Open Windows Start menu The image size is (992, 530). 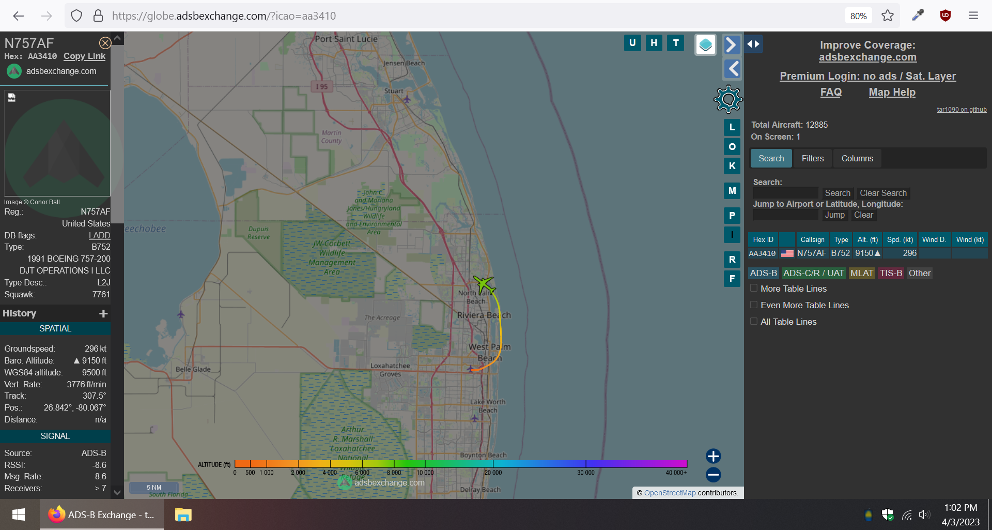(x=19, y=514)
